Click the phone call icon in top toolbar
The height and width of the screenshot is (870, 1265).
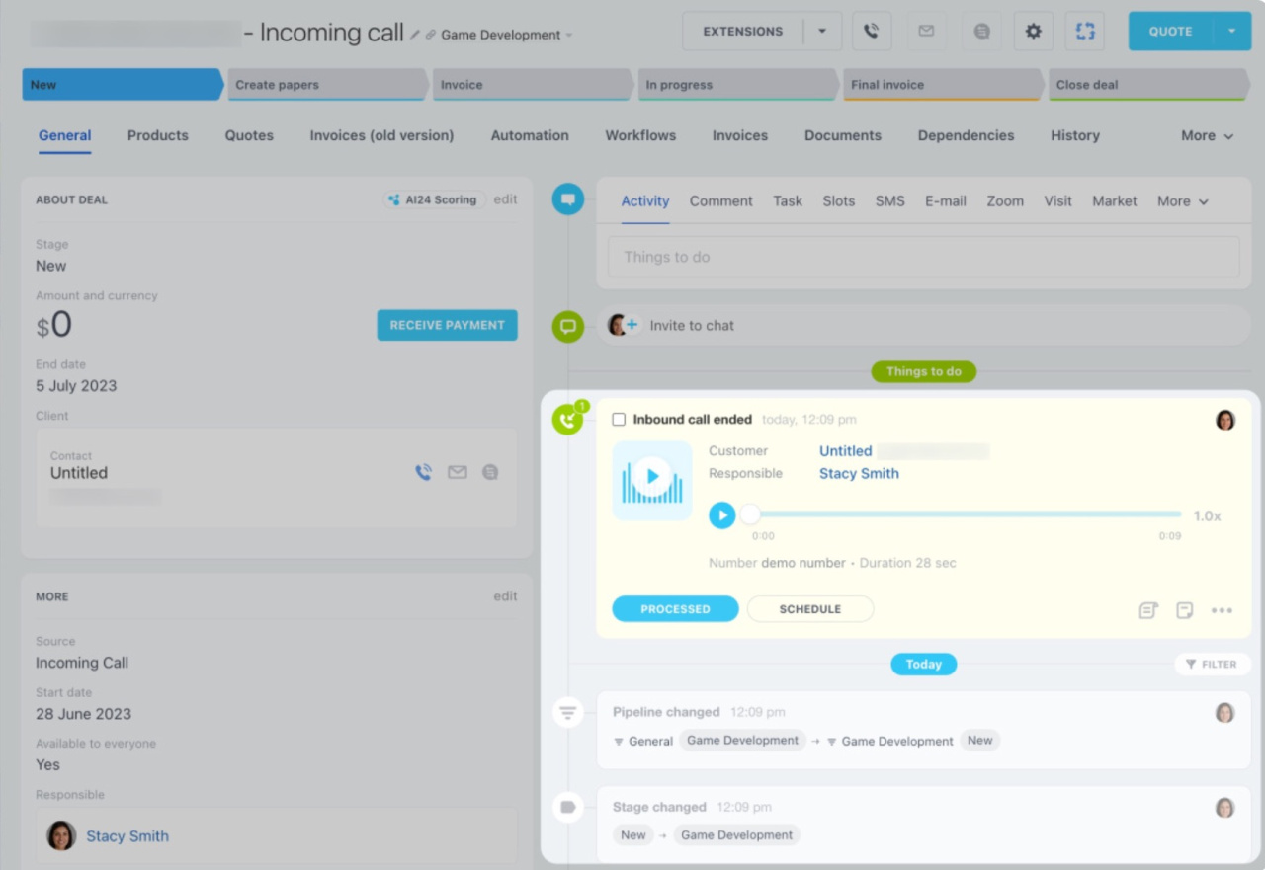pos(871,32)
